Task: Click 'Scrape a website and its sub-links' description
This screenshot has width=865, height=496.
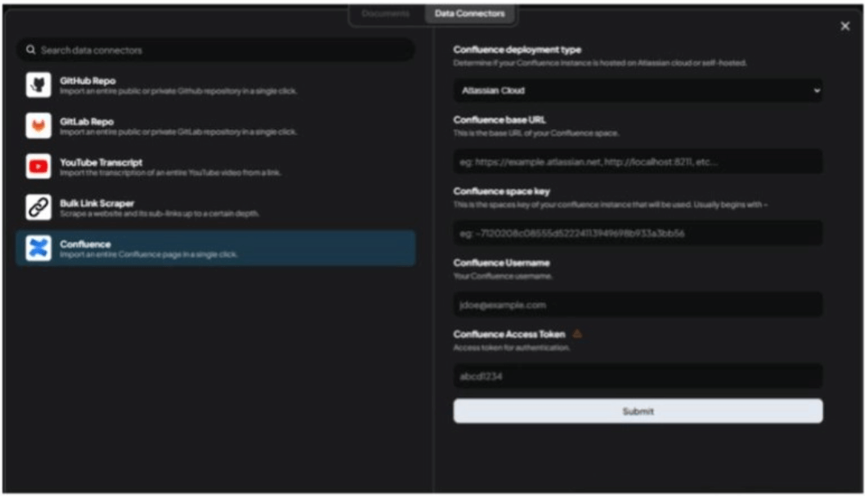Action: tap(159, 214)
